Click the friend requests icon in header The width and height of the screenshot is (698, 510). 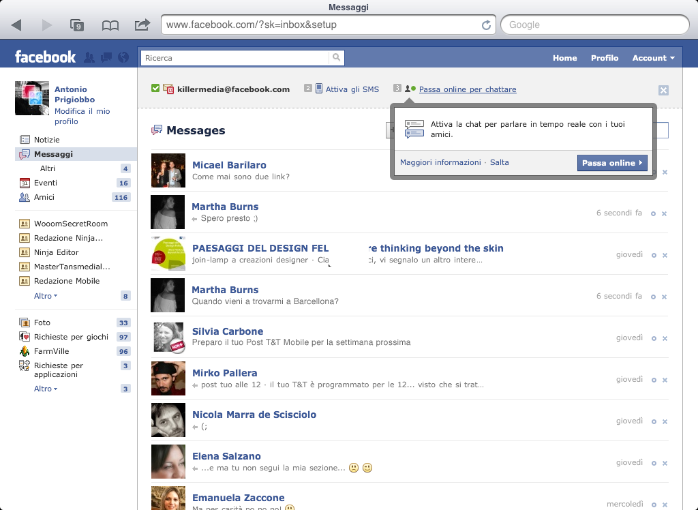pos(89,58)
